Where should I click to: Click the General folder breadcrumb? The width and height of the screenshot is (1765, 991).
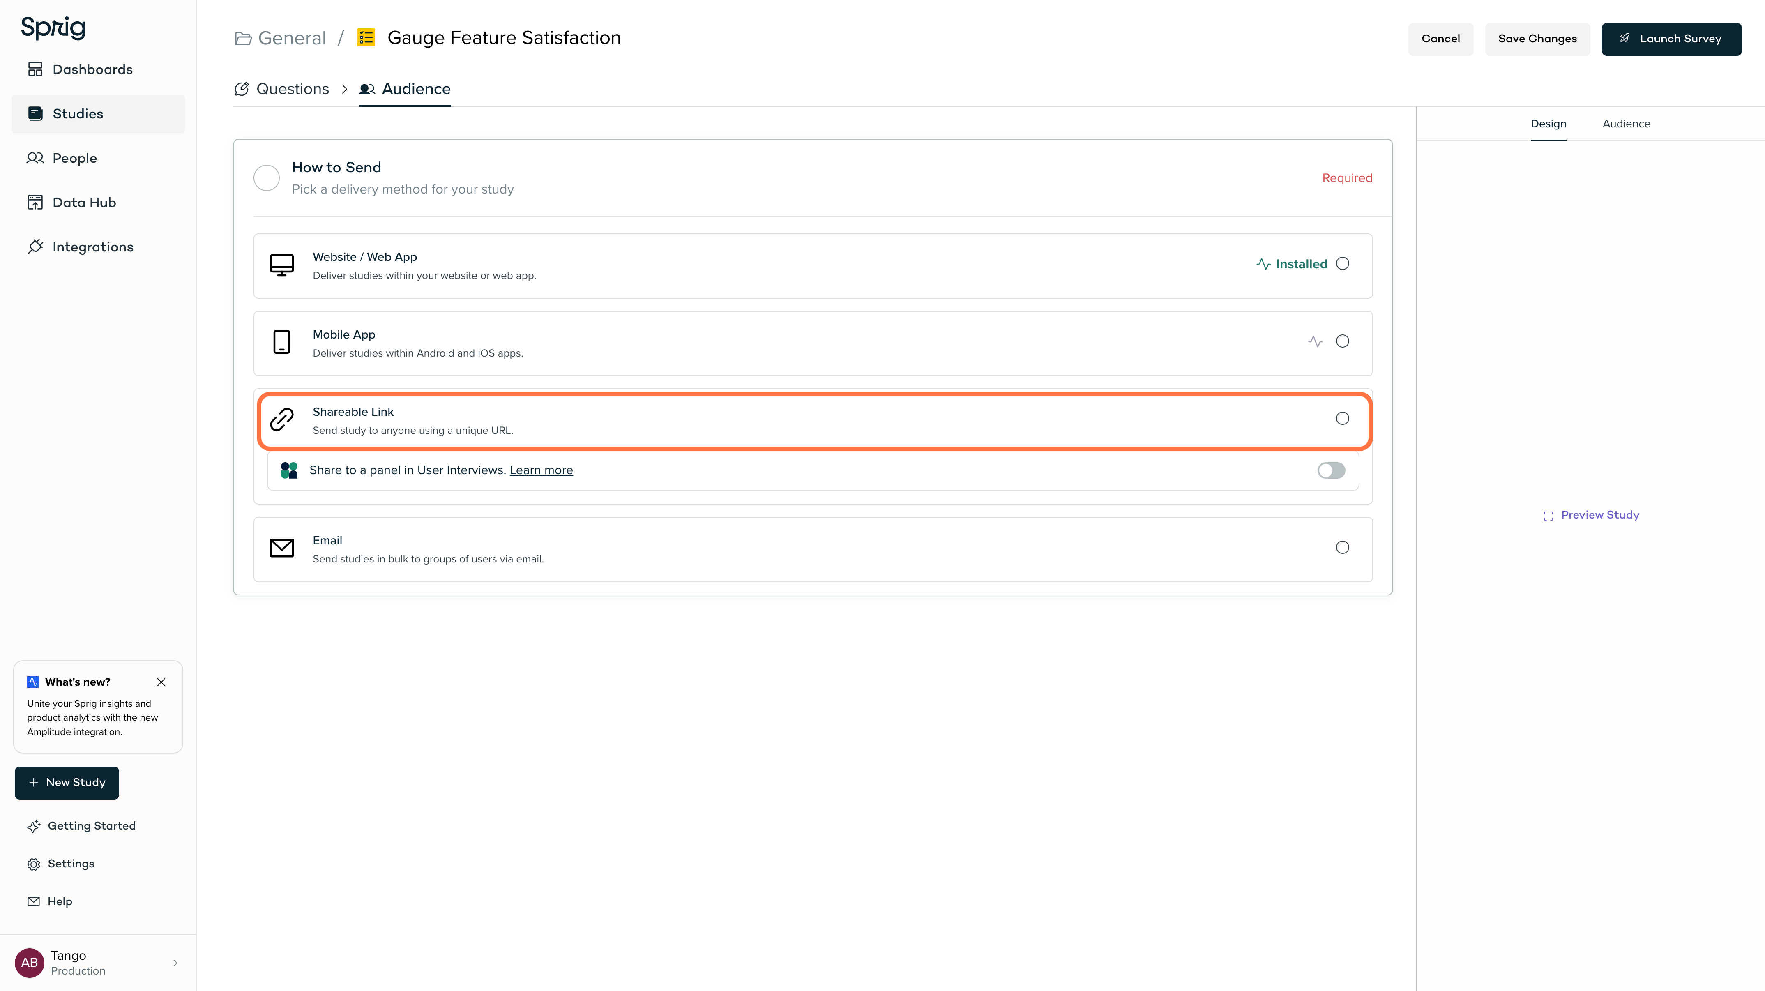[280, 38]
